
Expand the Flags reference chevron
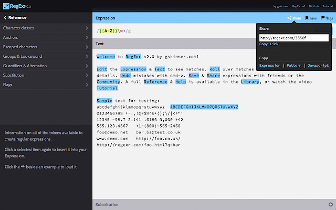coord(87,85)
